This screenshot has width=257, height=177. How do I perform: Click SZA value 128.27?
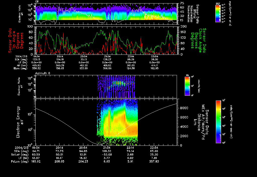tap(107, 59)
